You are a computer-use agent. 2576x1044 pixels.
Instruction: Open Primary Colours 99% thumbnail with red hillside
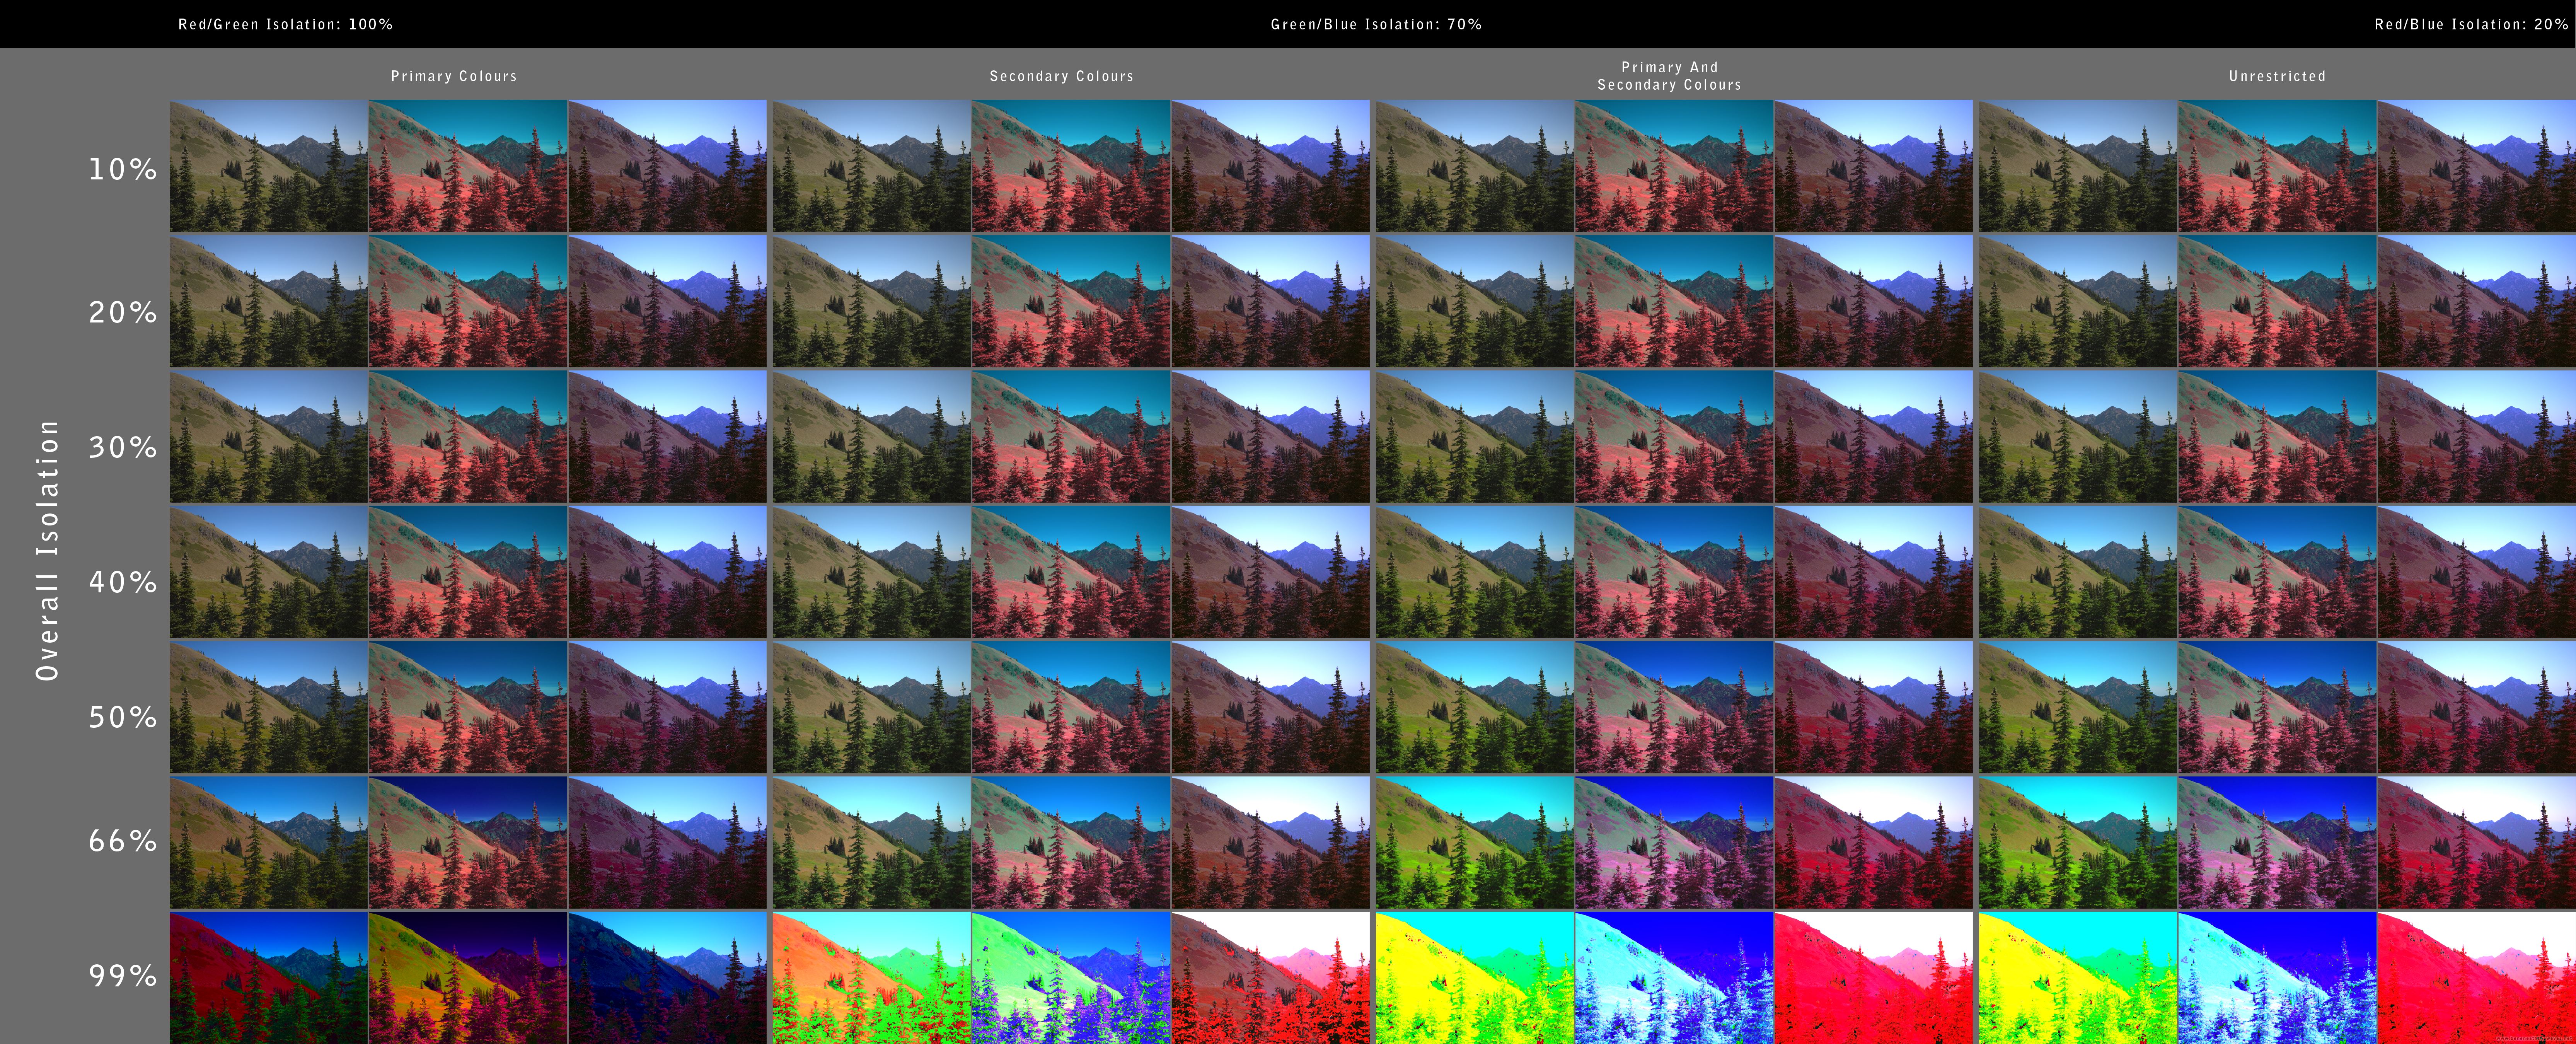pyautogui.click(x=269, y=977)
